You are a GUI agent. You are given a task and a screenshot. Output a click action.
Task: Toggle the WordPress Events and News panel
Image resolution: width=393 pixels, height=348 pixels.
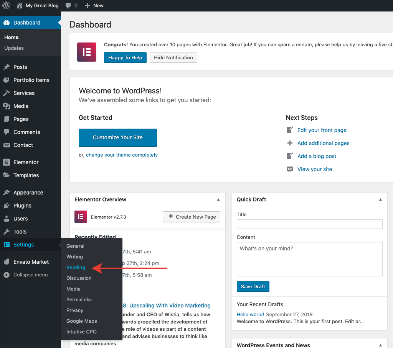click(x=380, y=345)
